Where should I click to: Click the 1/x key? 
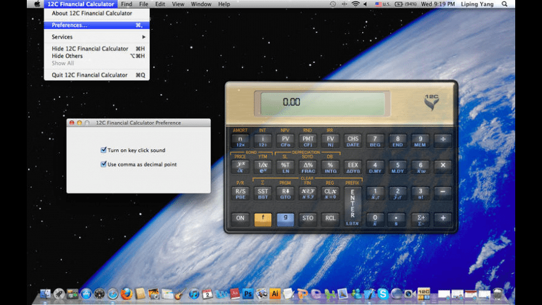click(x=263, y=167)
